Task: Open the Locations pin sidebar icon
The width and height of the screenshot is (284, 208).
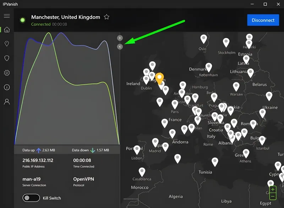Action: 7,44
